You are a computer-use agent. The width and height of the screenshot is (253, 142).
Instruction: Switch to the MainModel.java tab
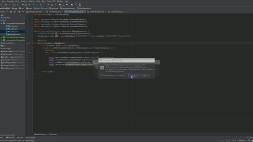pos(55,12)
